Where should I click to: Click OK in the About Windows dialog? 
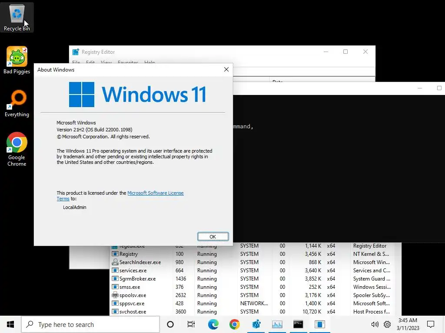point(213,236)
